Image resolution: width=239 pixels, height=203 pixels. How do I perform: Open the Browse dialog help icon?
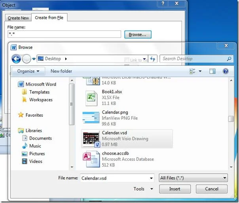[x=226, y=71]
